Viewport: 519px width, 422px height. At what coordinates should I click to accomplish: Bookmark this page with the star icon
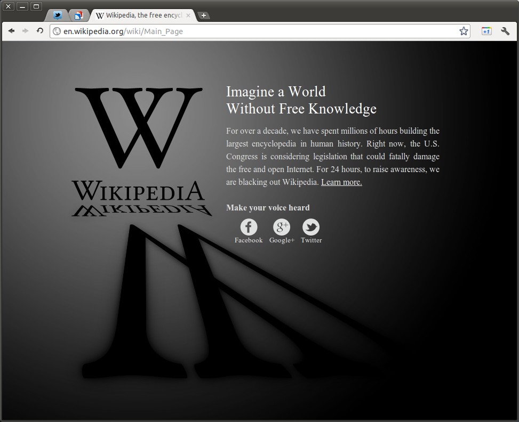click(464, 31)
